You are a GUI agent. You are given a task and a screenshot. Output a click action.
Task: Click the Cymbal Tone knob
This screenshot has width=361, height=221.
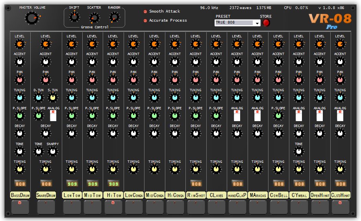(x=299, y=151)
